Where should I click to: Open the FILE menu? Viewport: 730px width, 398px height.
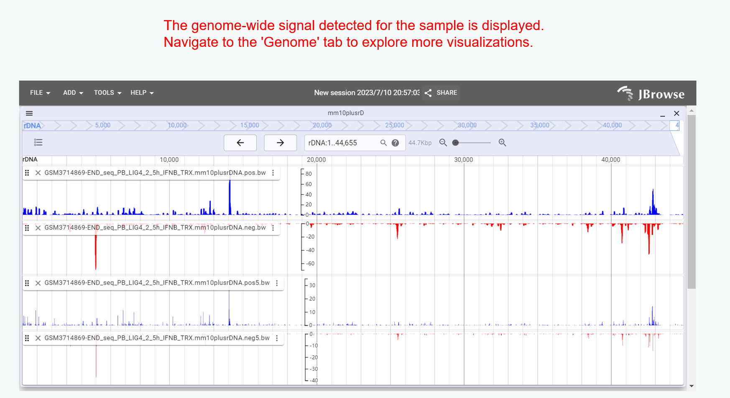tap(40, 93)
